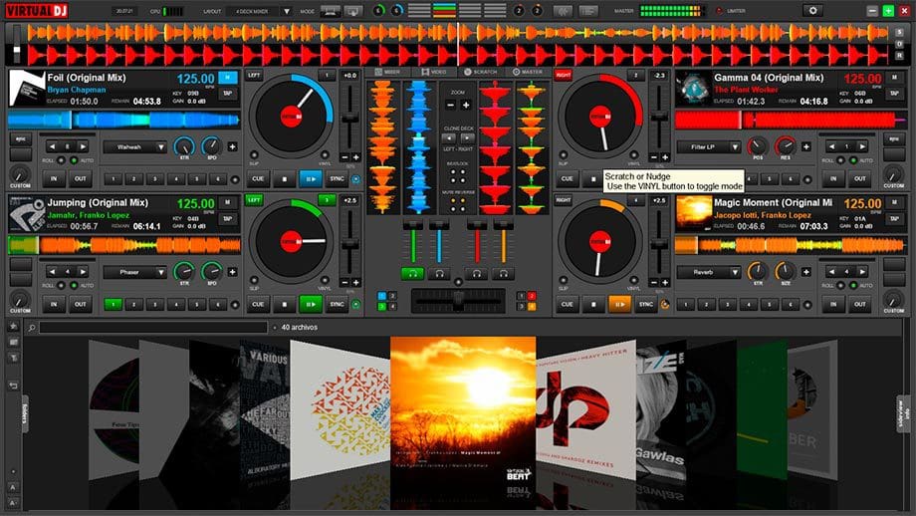Open the Phaser effect dropdown
This screenshot has height=516, width=916.
click(x=135, y=272)
